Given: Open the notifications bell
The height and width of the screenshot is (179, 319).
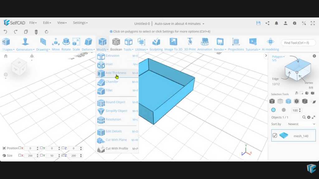Looking at the screenshot, I should [x=277, y=23].
